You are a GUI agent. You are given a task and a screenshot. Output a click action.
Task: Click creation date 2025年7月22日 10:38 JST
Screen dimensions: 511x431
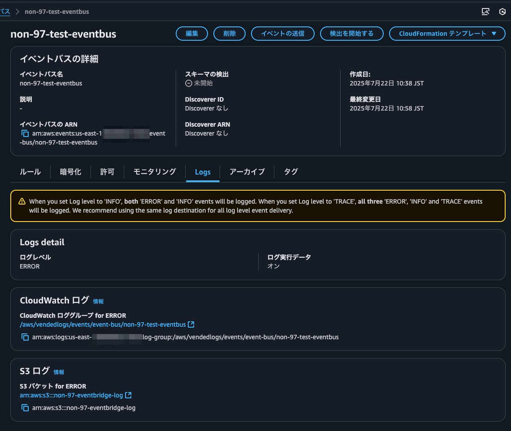coord(386,83)
